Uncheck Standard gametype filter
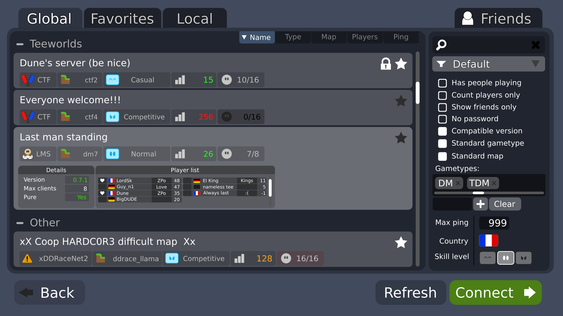The height and width of the screenshot is (316, 563). click(x=442, y=143)
